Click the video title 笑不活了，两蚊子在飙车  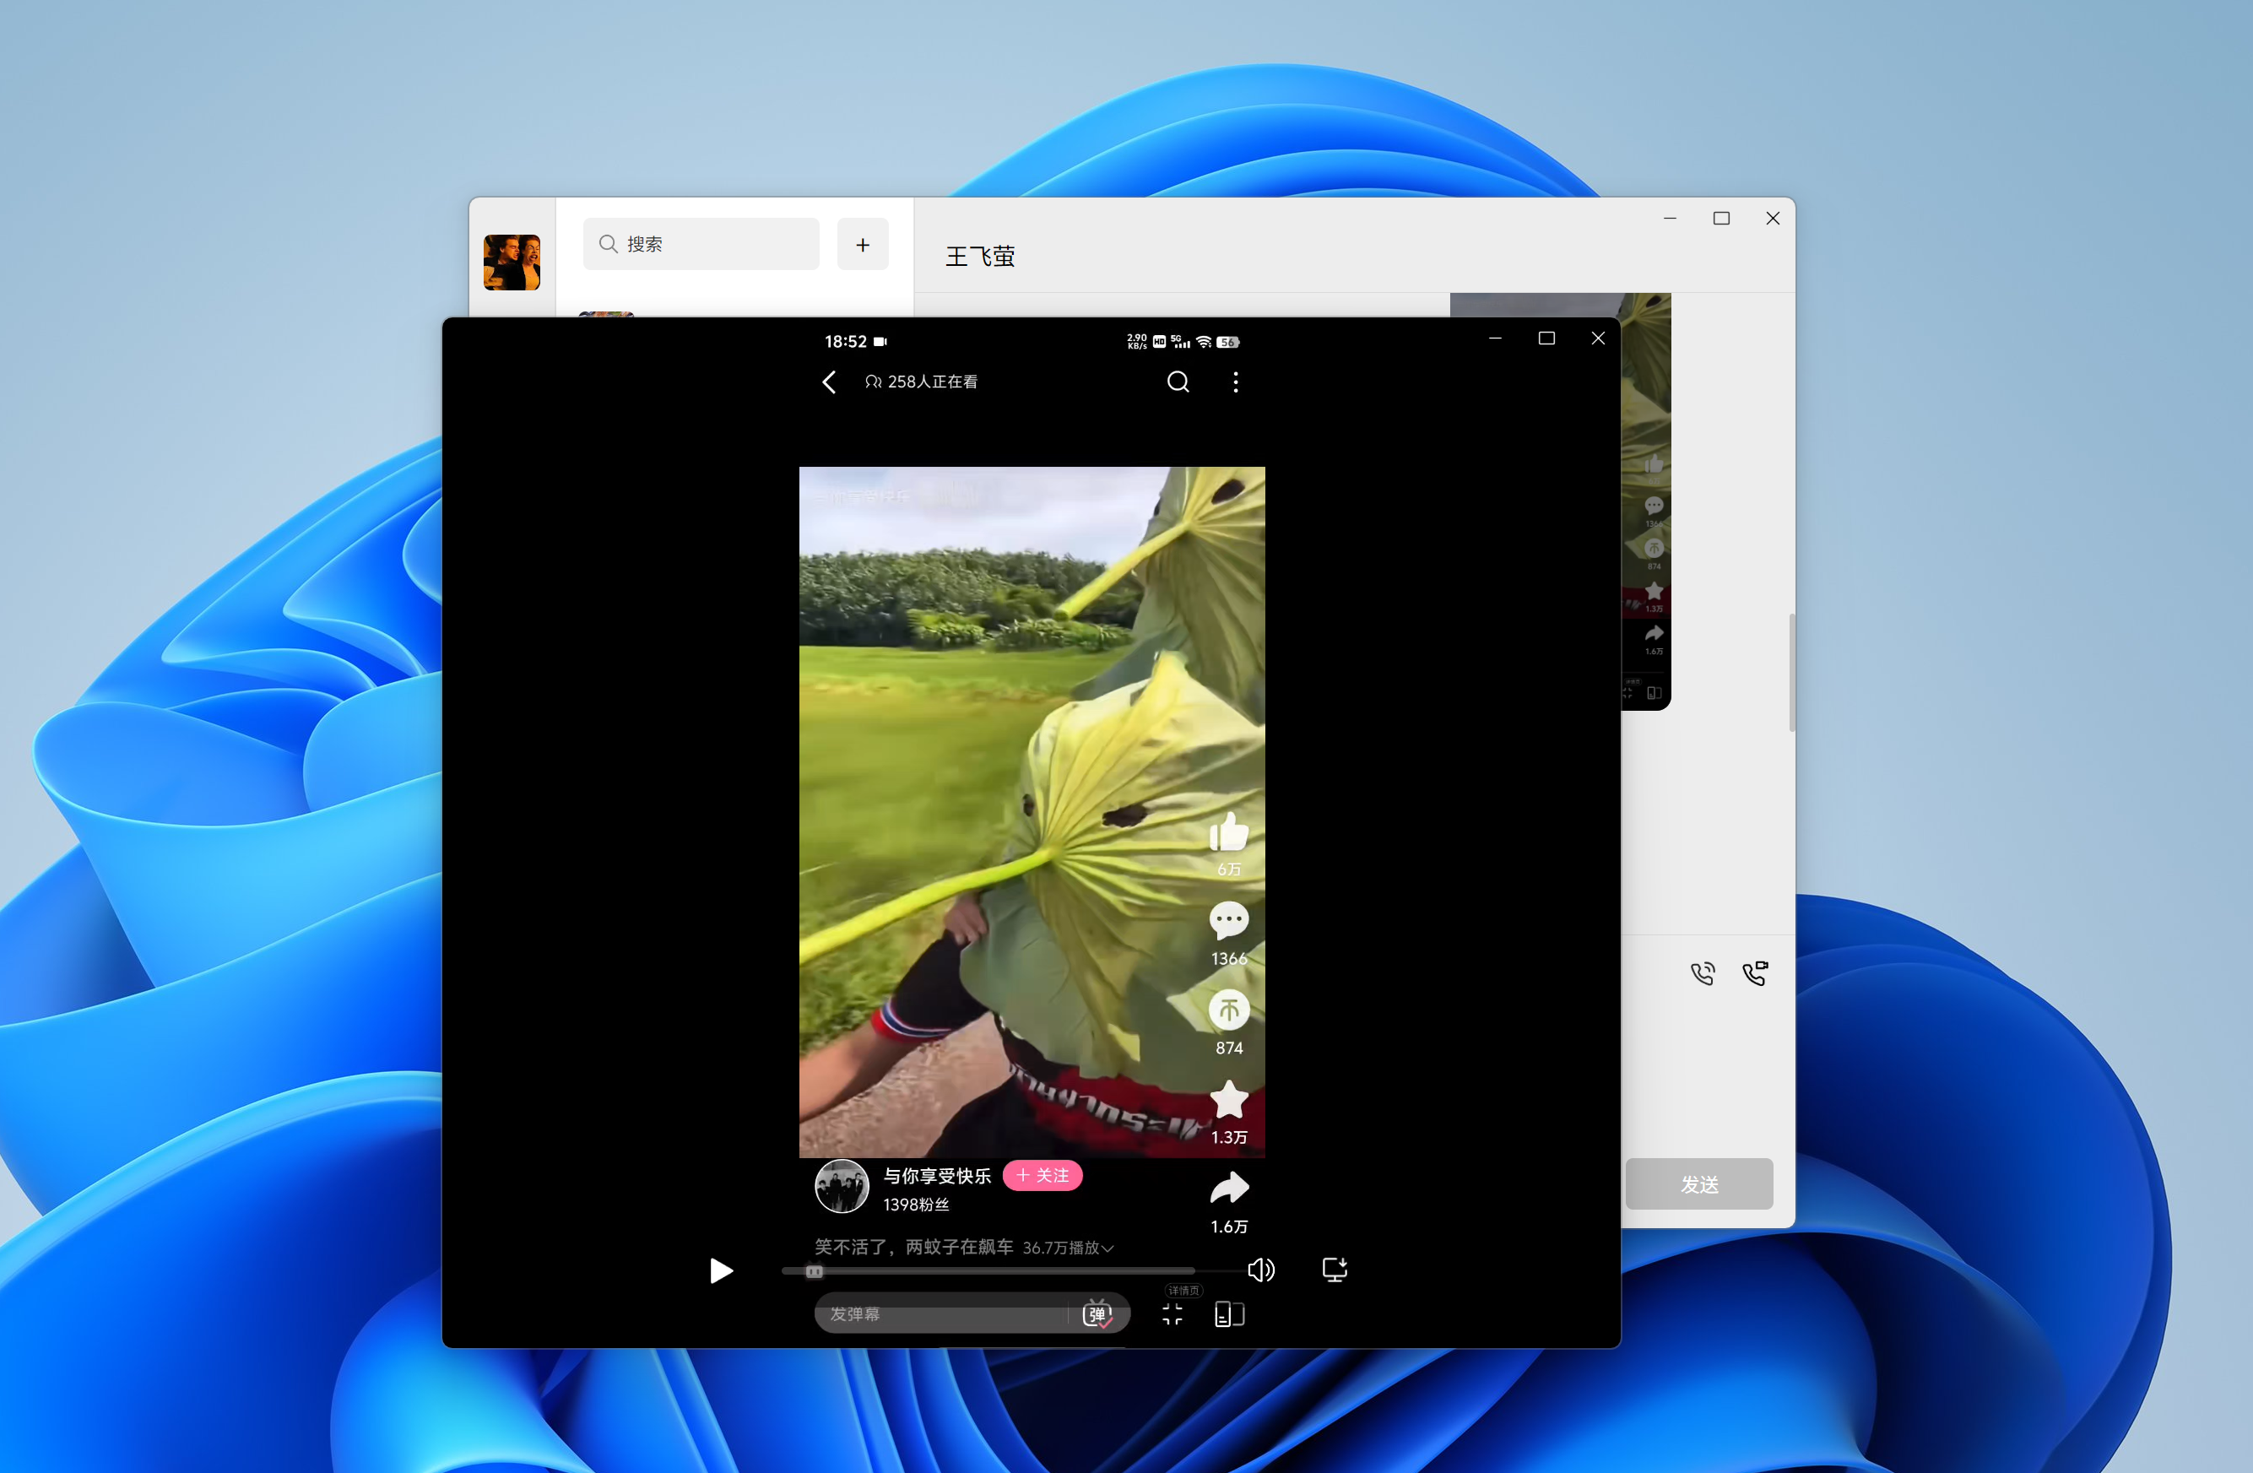(x=913, y=1248)
